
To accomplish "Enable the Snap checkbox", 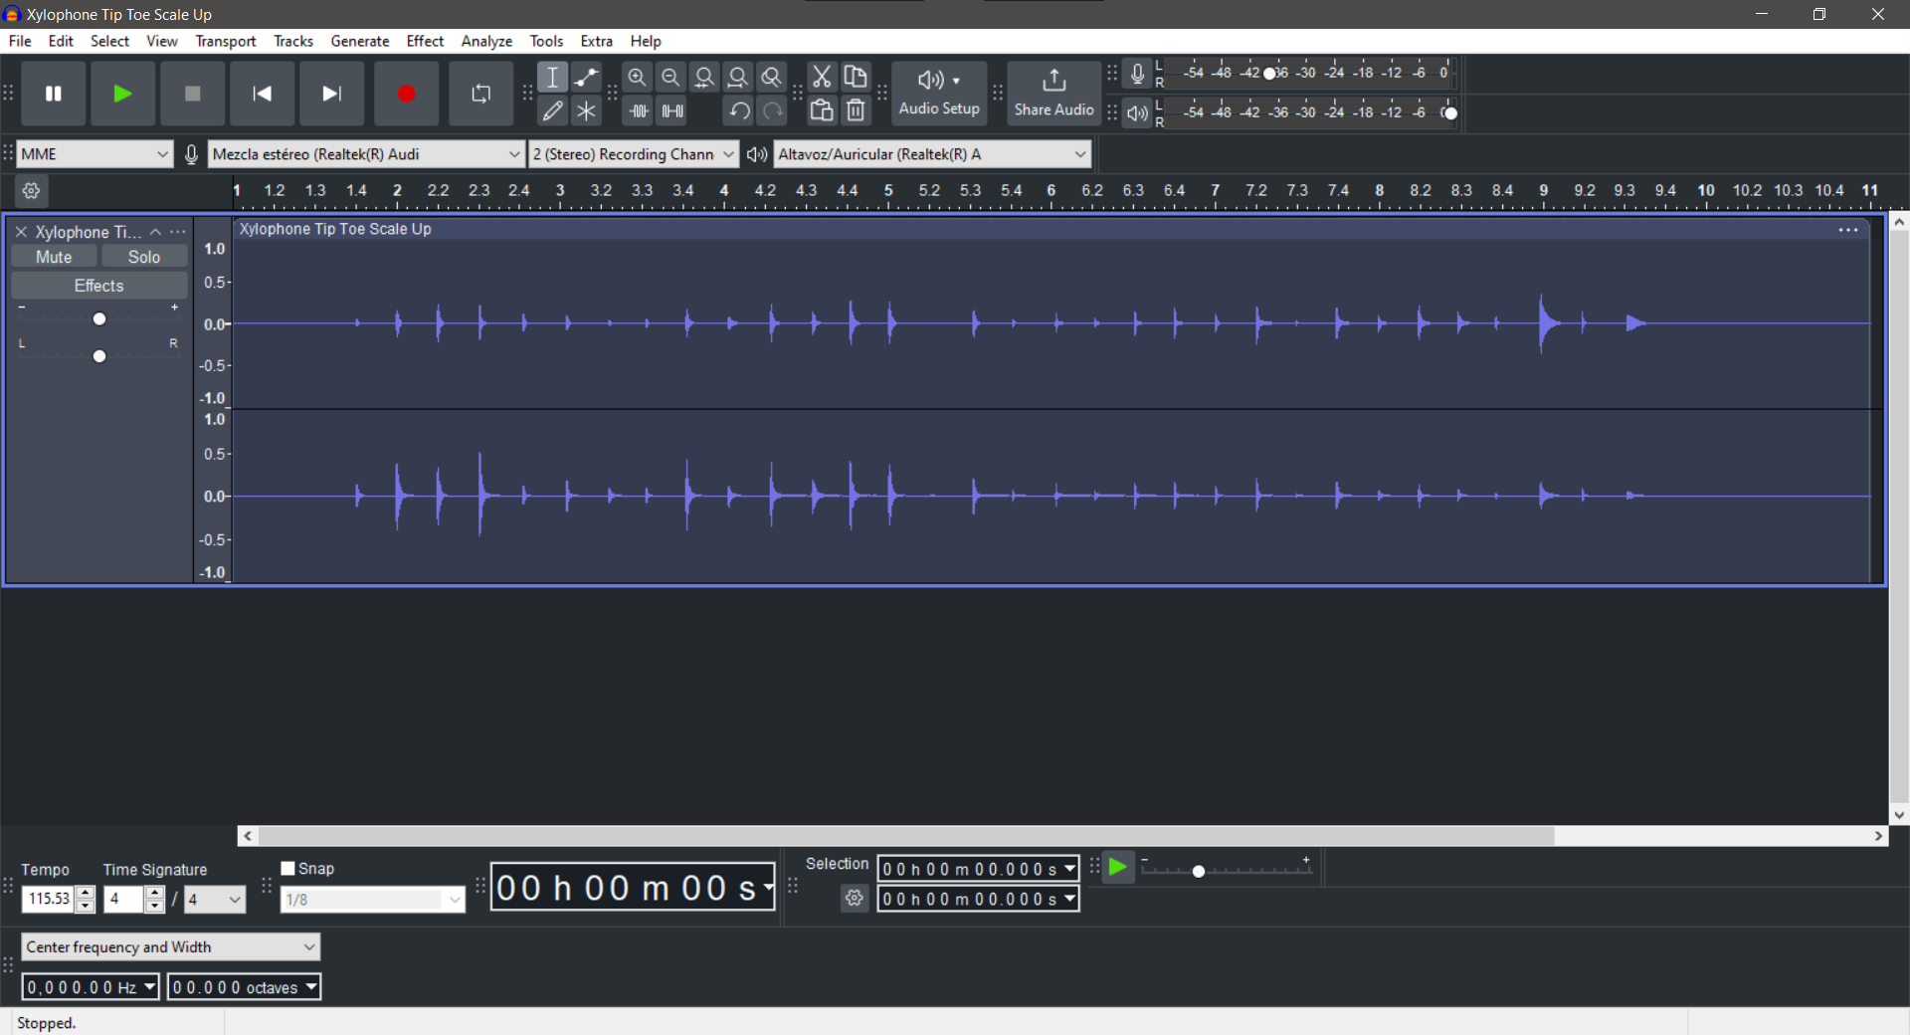I will [288, 869].
